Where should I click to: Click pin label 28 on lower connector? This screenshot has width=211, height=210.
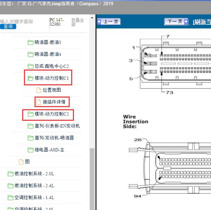tap(138, 140)
